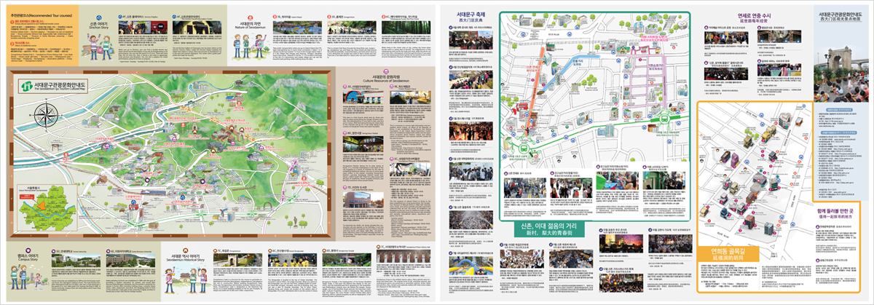Select the Sinchon Story heading
Viewport: 874px width, 305px height.
[99, 25]
